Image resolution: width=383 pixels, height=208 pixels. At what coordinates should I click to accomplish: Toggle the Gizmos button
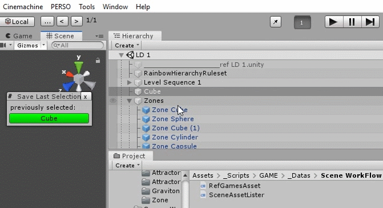point(27,45)
